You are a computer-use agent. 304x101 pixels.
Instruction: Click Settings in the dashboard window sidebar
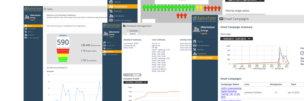click(x=33, y=17)
